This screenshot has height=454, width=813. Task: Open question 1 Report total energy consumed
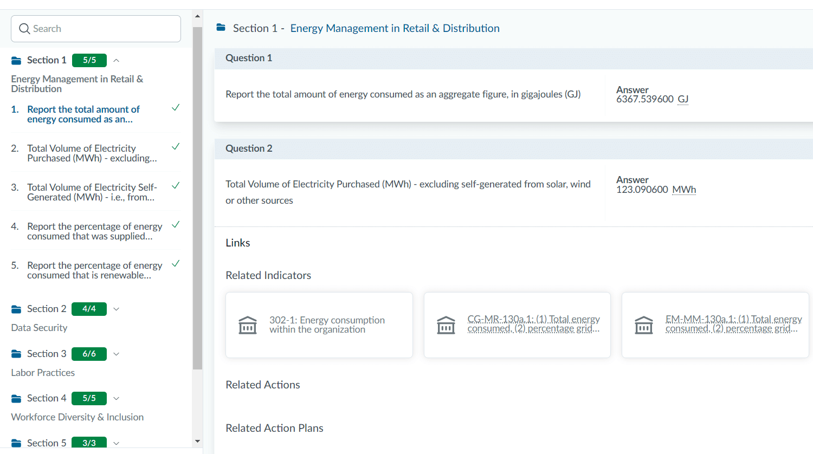[83, 114]
